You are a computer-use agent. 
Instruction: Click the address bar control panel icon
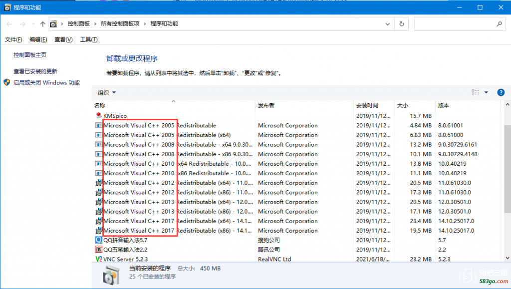pyautogui.click(x=53, y=24)
